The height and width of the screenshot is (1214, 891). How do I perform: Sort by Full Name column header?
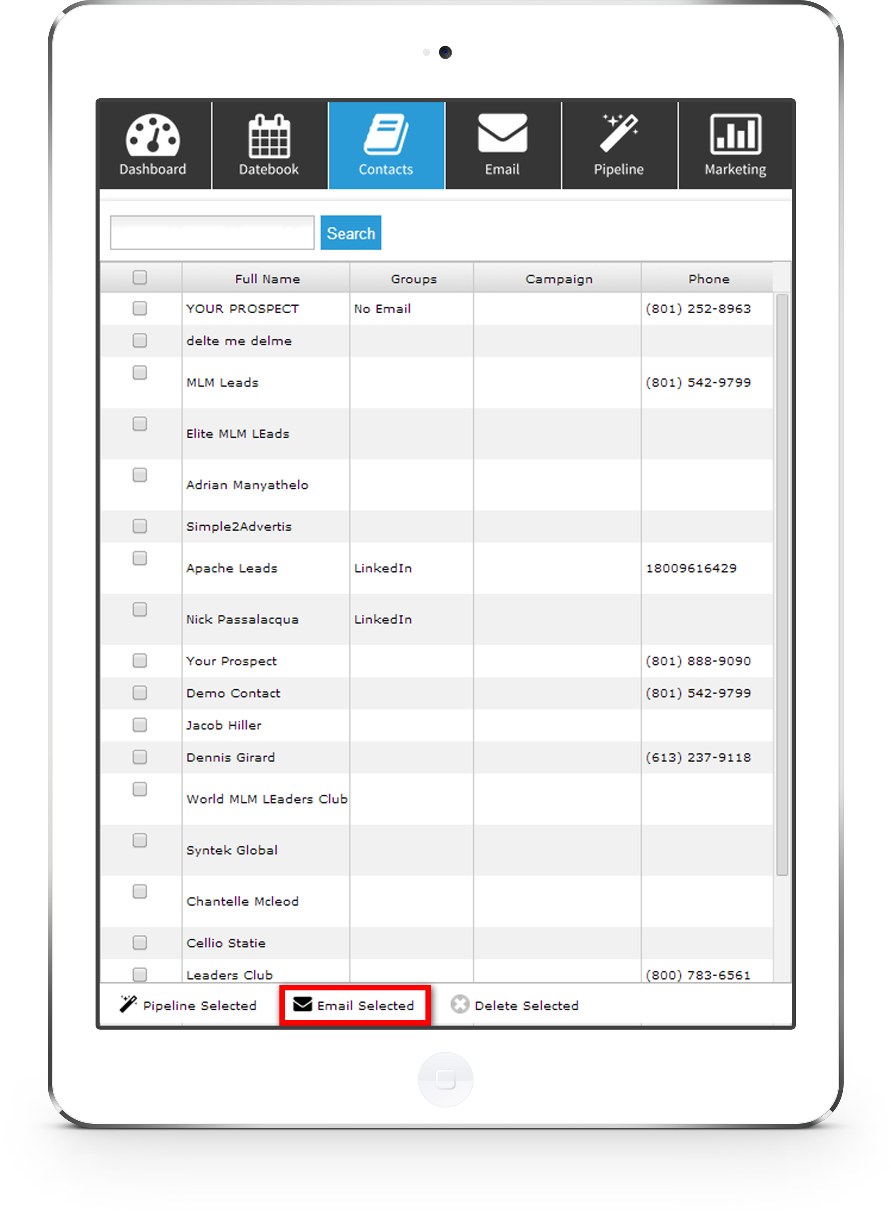pyautogui.click(x=267, y=279)
